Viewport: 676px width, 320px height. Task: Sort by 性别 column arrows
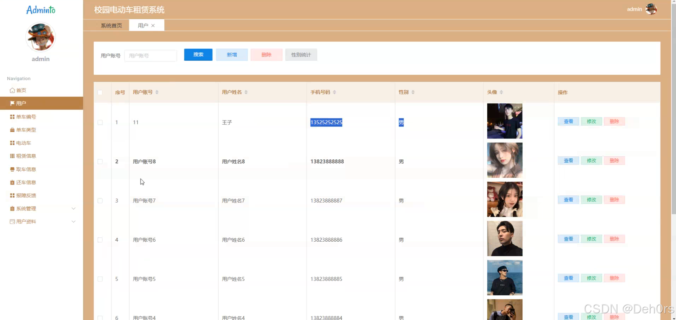413,92
